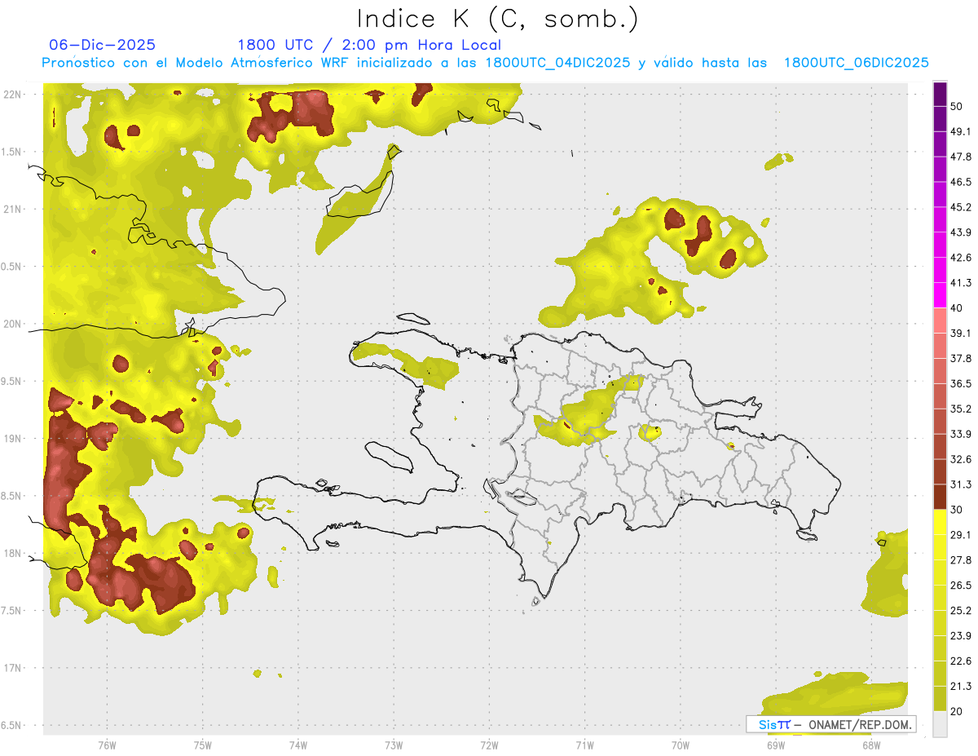
Task: Click the "Indice K (C, somb.)" title
Action: point(497,19)
